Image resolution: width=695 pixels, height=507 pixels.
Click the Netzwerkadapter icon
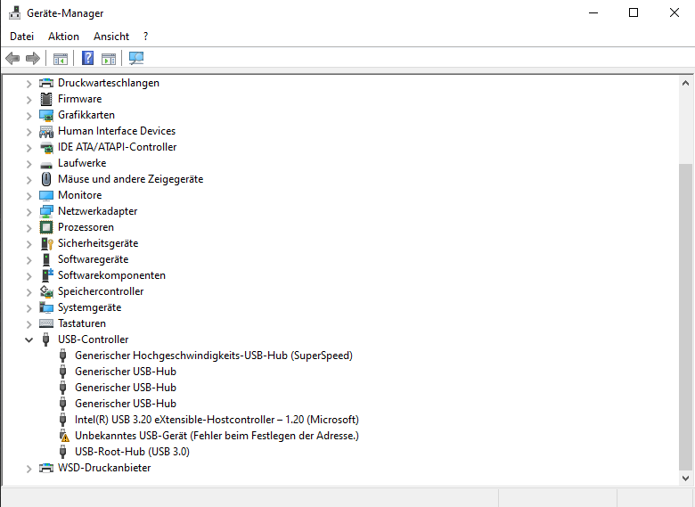pos(46,211)
